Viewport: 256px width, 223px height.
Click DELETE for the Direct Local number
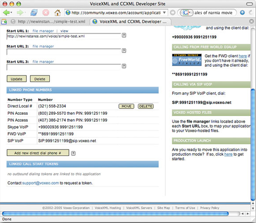click(145, 106)
